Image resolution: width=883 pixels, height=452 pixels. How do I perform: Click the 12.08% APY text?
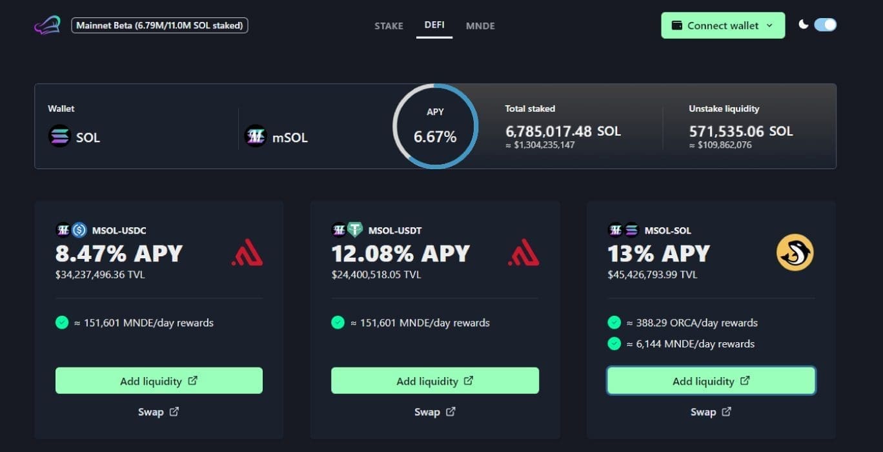pos(400,254)
